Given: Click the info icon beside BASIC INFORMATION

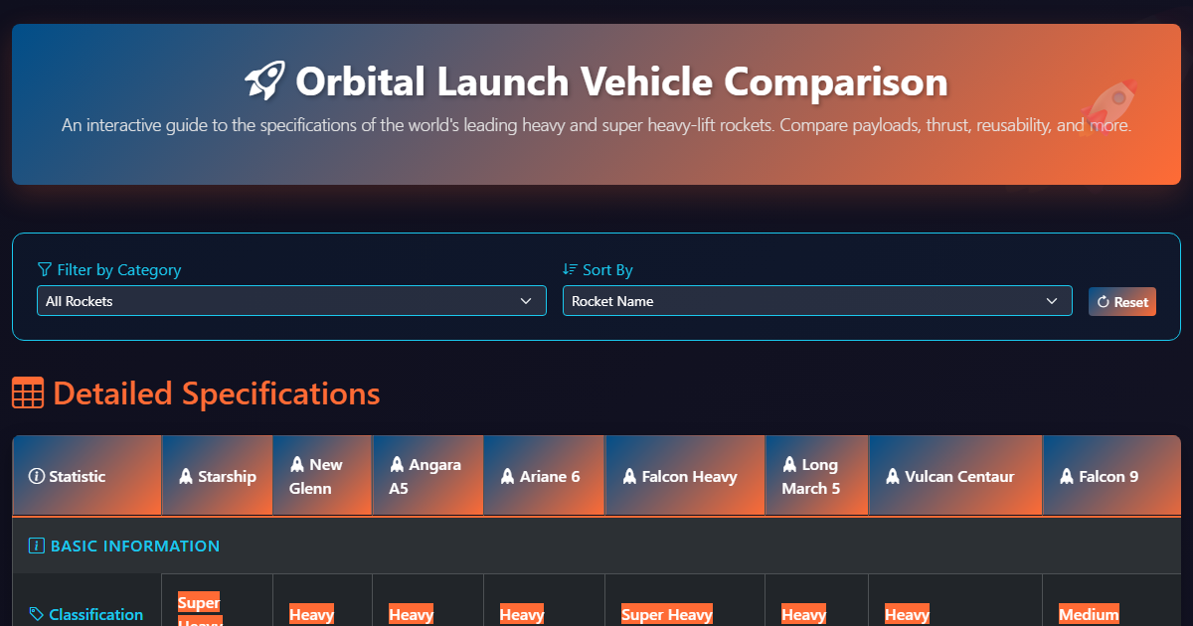Looking at the screenshot, I should tap(37, 546).
